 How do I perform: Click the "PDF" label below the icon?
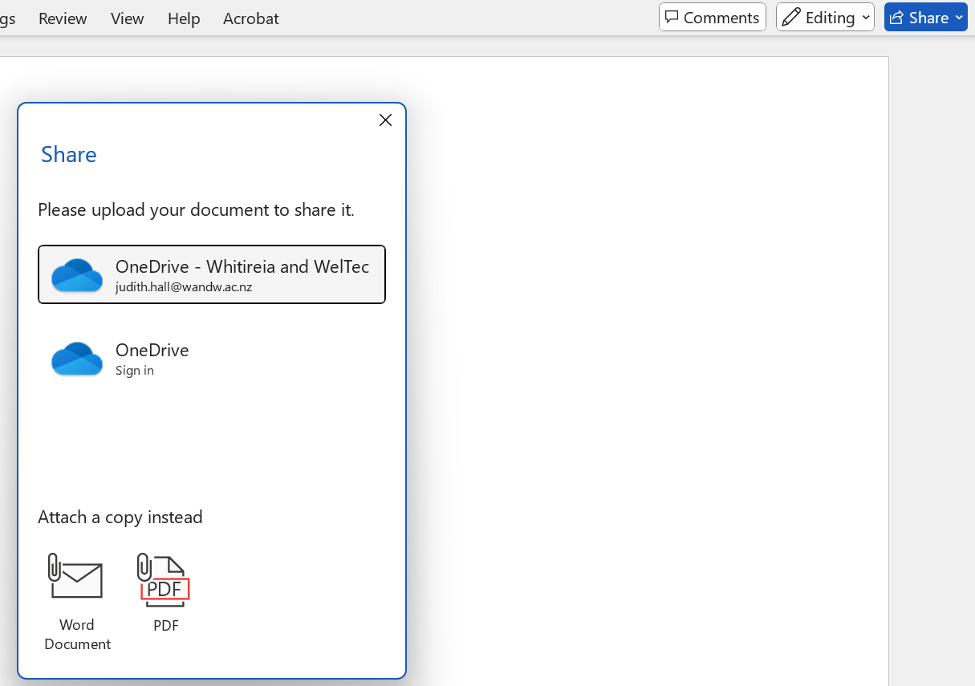tap(166, 625)
